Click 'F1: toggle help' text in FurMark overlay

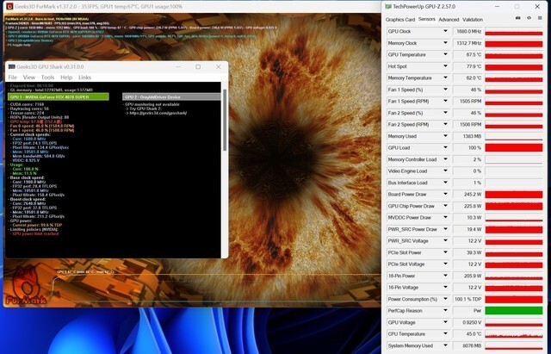[x=19, y=45]
